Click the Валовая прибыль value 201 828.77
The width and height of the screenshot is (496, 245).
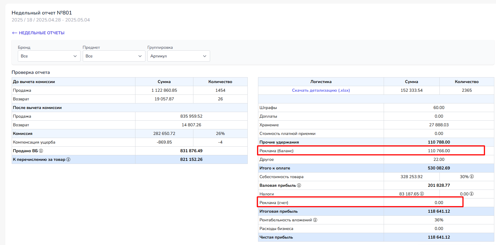tap(439, 185)
